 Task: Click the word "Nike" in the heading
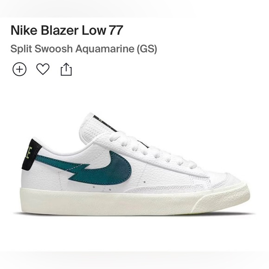pos(24,30)
